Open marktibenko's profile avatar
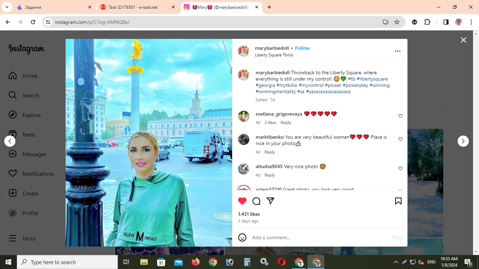The width and height of the screenshot is (479, 269). coord(244,139)
